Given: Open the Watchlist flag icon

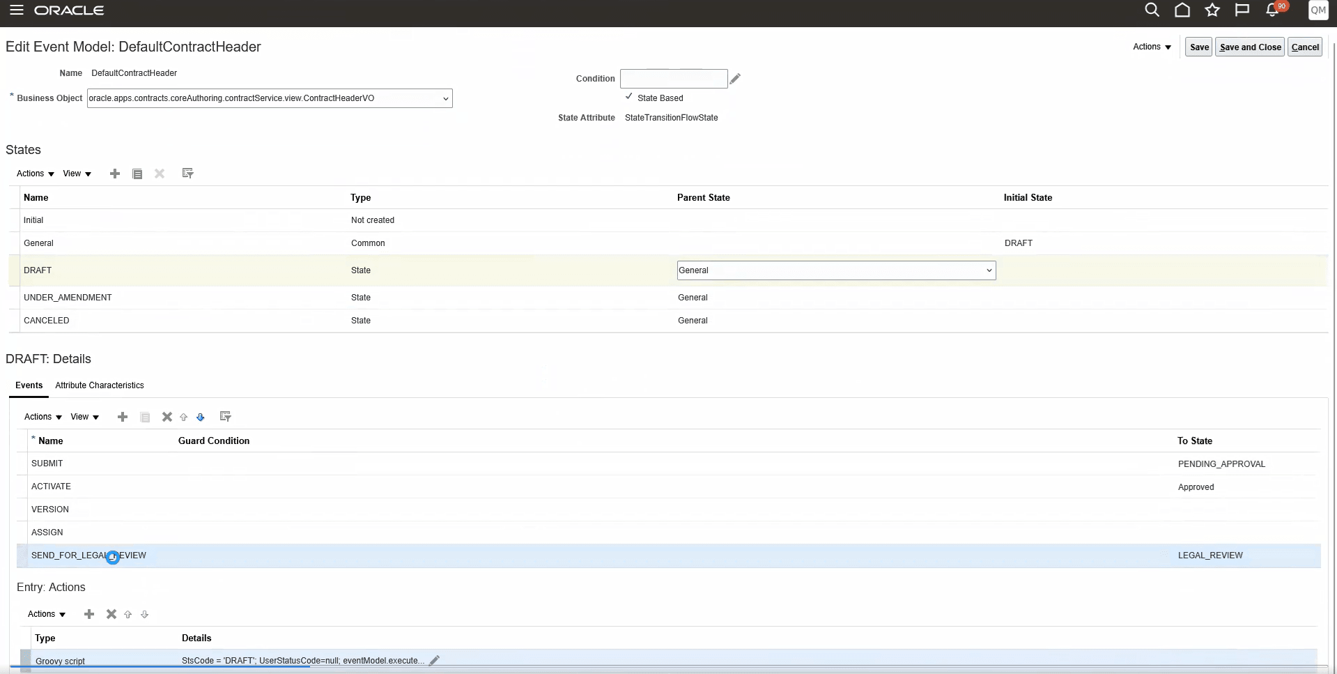Looking at the screenshot, I should coord(1242,10).
